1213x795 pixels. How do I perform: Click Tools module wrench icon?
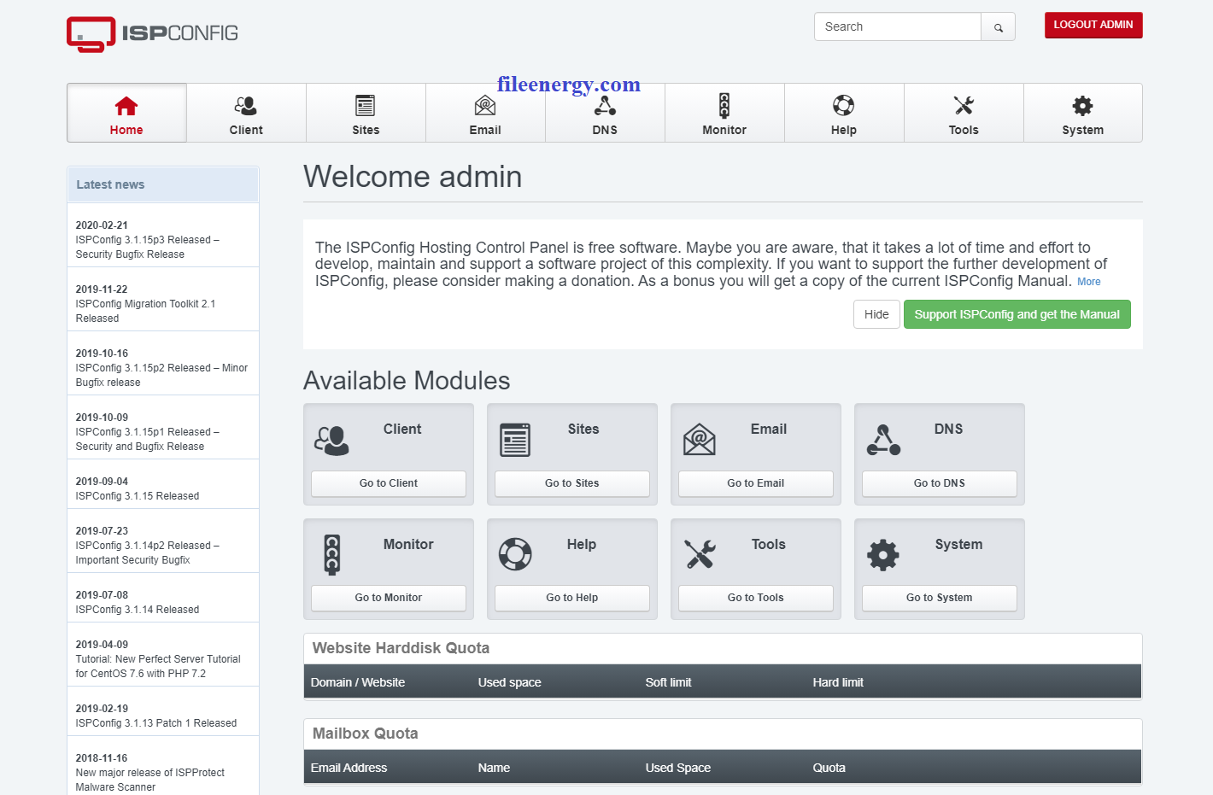point(700,554)
